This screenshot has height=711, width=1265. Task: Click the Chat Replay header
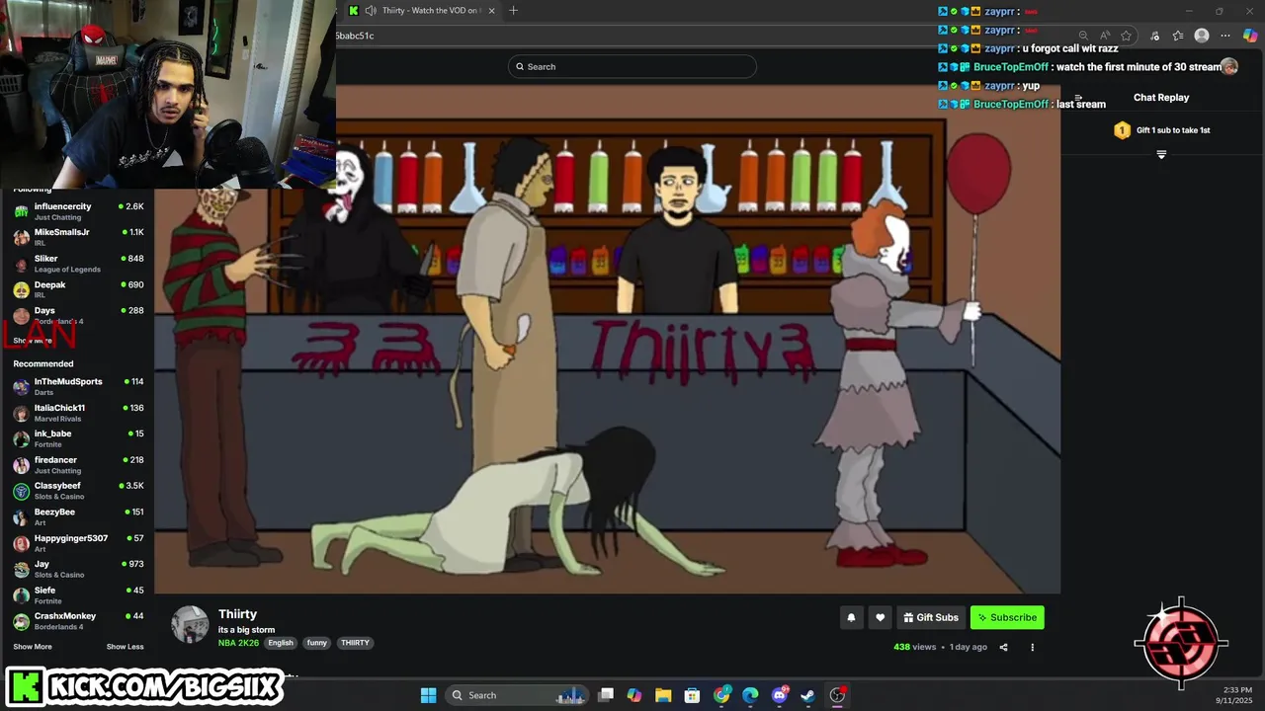pos(1161,98)
